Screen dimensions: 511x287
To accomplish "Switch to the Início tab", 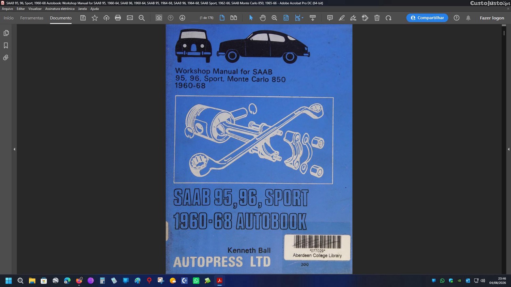I will coord(9,18).
